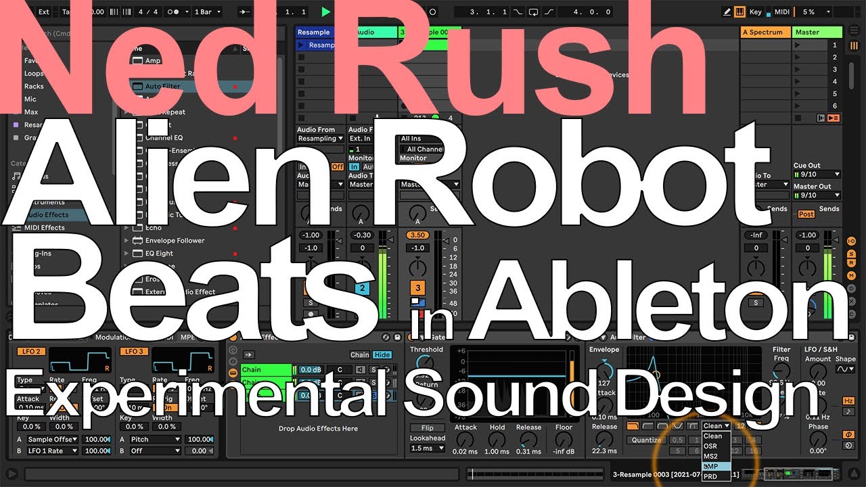The height and width of the screenshot is (487, 866).
Task: Choose SMP from the circuit type list
Action: (716, 466)
